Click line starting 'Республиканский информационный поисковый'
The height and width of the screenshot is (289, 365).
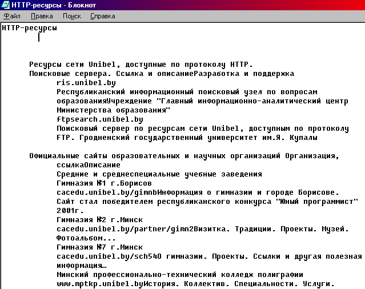(x=187, y=92)
